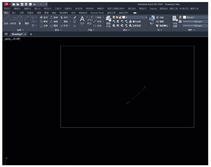Click the 置为当前 button
The width and height of the screenshot is (211, 167).
(x=135, y=22)
